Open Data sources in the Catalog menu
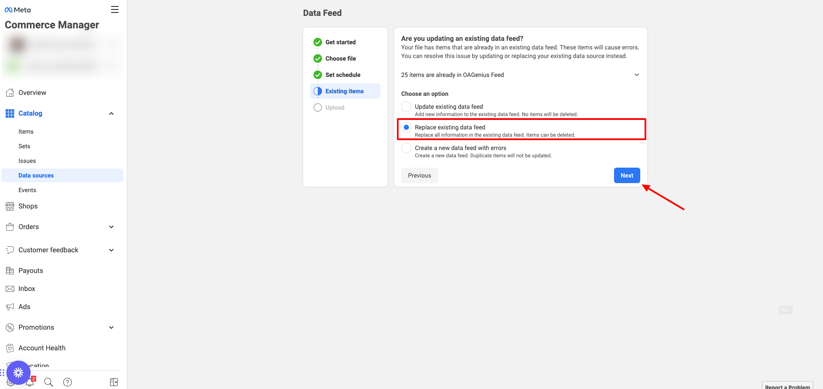The image size is (823, 389). tap(36, 175)
